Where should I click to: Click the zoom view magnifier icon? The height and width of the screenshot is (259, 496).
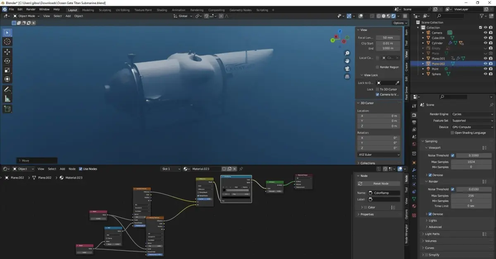347,53
